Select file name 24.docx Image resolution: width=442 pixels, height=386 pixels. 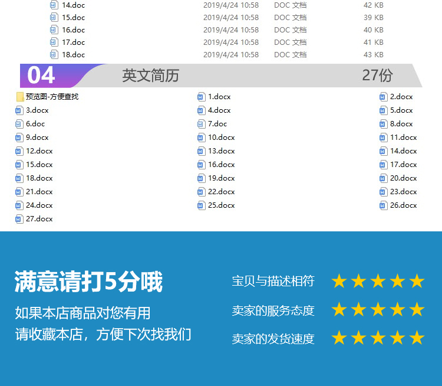(x=39, y=205)
